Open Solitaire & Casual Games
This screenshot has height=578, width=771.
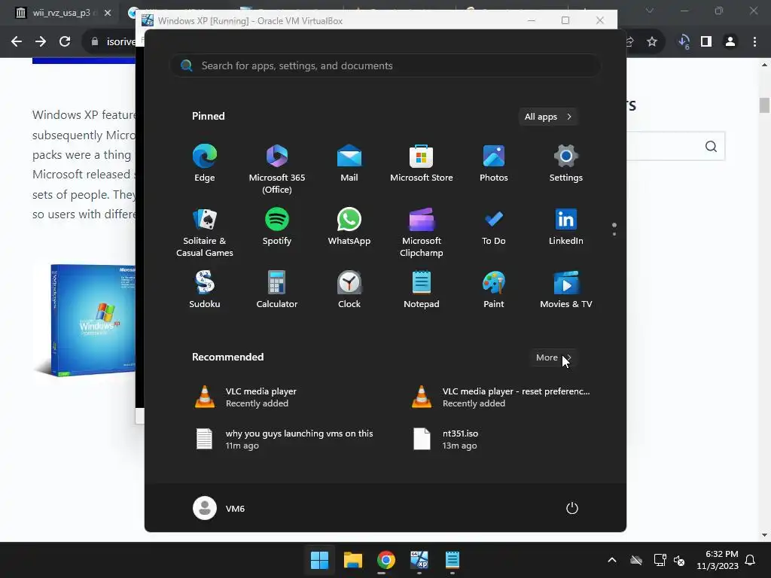(x=205, y=233)
